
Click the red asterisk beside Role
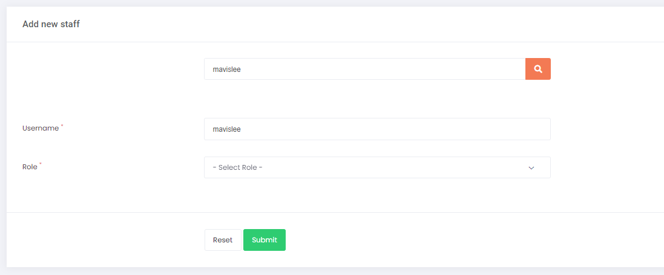[x=41, y=164]
